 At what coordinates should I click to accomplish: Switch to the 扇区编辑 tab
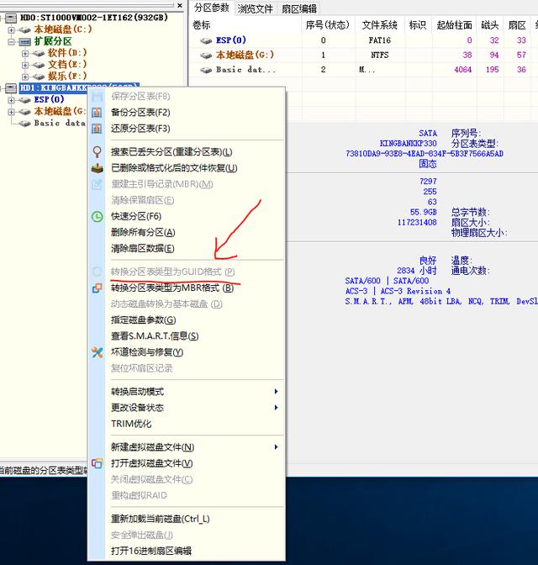click(299, 8)
